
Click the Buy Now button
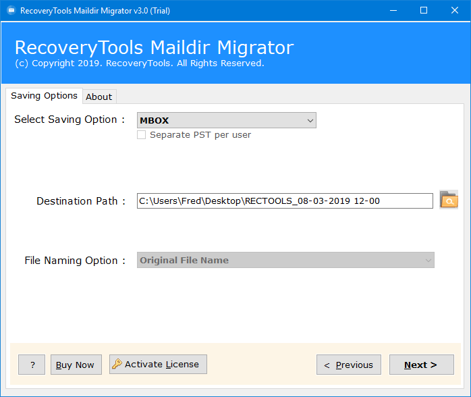point(76,365)
